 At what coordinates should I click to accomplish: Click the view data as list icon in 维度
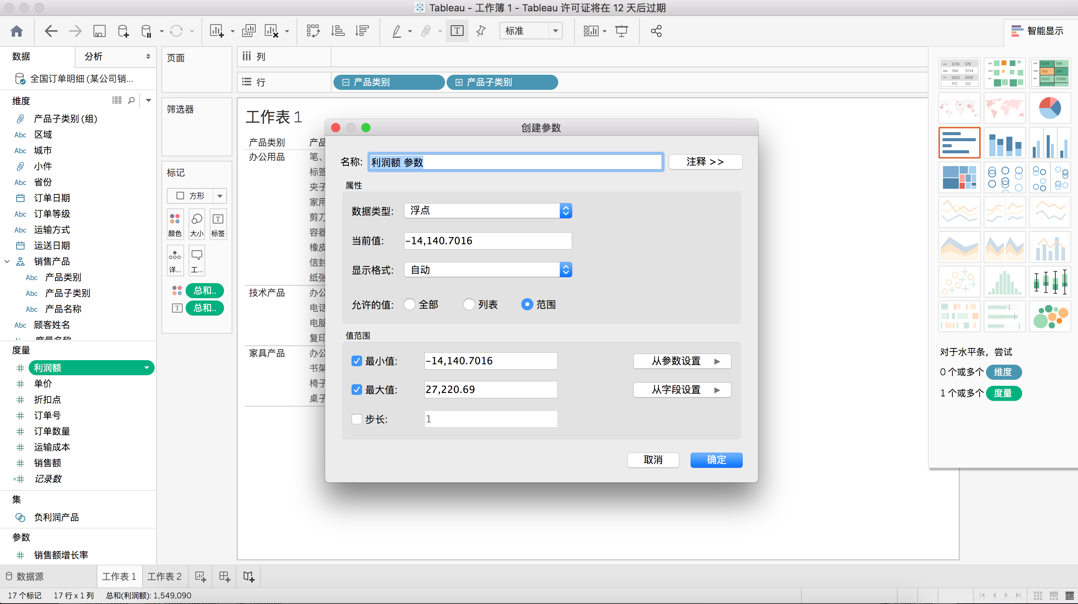(117, 100)
